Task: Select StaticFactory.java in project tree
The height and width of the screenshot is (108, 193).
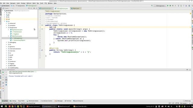Action: [17, 36]
